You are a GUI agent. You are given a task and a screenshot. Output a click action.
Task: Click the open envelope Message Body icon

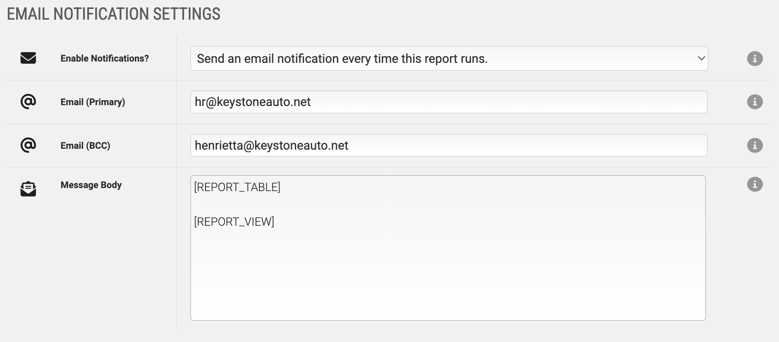pyautogui.click(x=28, y=189)
